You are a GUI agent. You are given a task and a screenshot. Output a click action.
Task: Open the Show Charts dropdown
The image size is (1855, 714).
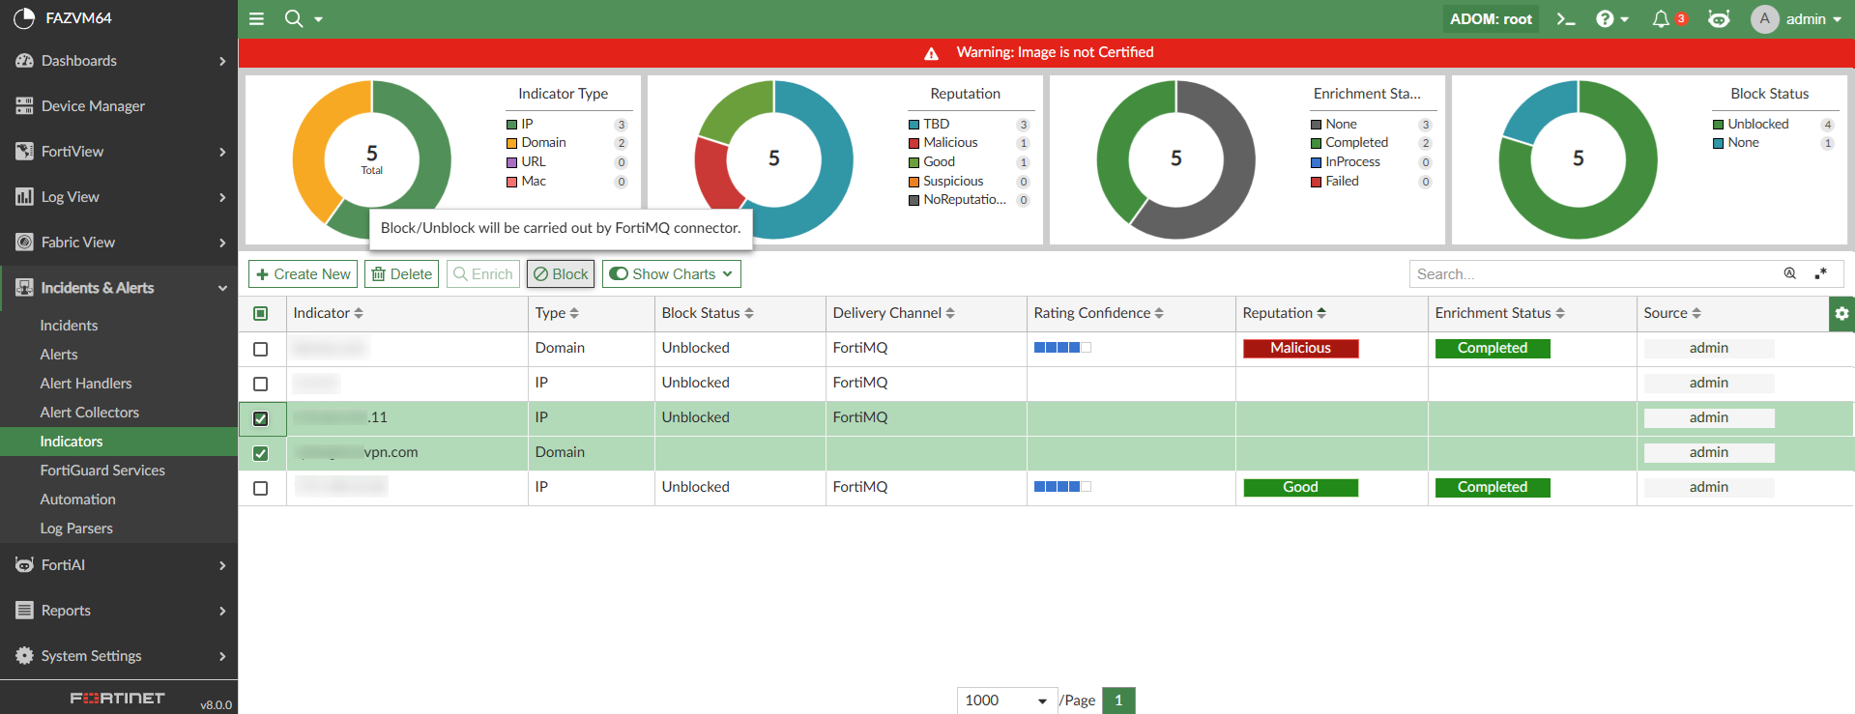click(672, 274)
